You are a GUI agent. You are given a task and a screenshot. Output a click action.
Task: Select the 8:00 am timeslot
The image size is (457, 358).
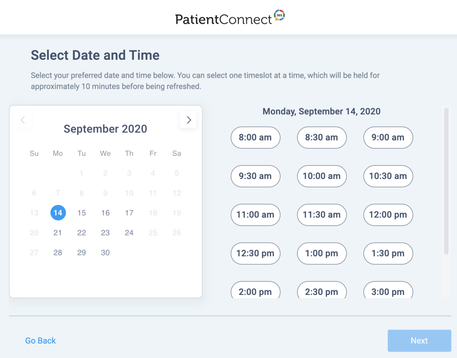tap(255, 138)
